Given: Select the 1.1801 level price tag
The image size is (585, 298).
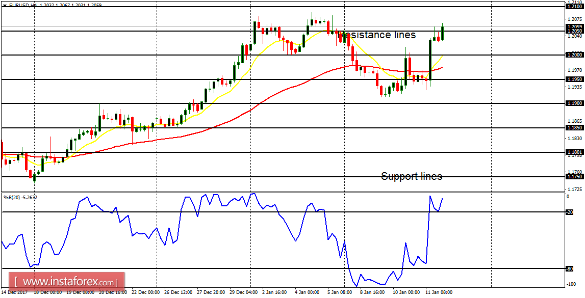Looking at the screenshot, I should (x=575, y=152).
